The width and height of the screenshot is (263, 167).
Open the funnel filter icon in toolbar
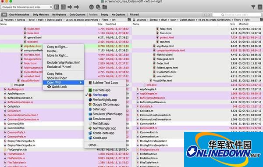click(253, 7)
